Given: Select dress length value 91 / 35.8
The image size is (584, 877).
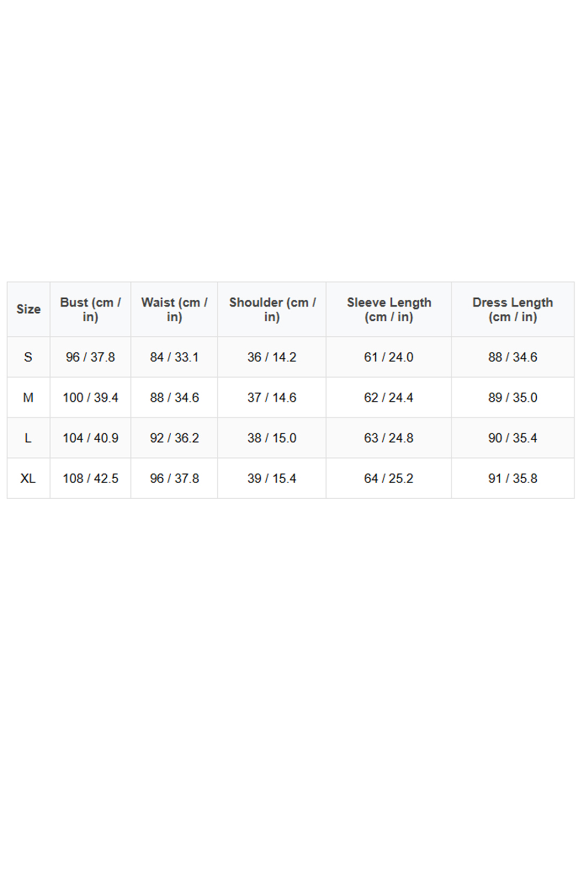Looking at the screenshot, I should click(513, 478).
